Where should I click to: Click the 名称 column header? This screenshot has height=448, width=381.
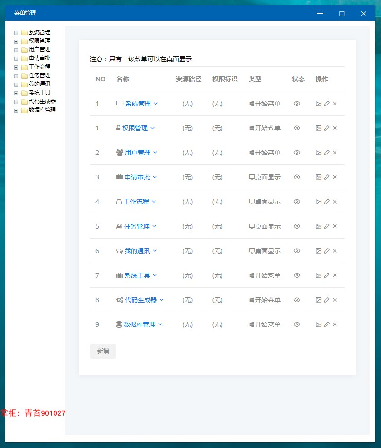click(x=123, y=79)
